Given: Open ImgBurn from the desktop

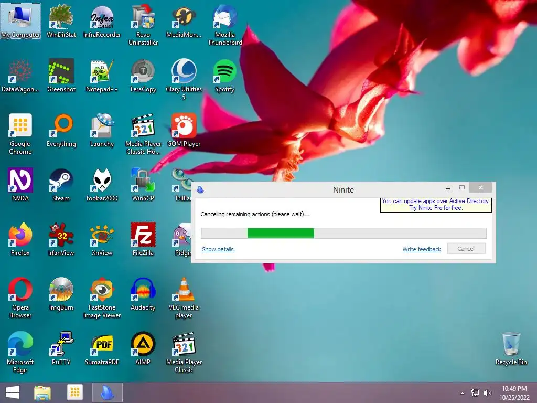Looking at the screenshot, I should pos(61,294).
